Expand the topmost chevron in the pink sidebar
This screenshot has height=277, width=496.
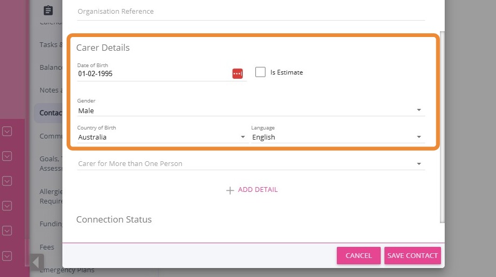tap(7, 131)
